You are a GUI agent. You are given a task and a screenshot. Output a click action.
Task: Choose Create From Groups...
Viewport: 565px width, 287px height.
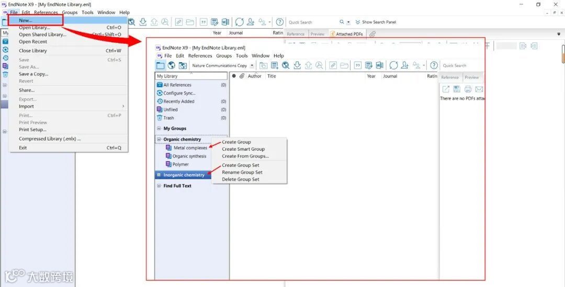245,156
